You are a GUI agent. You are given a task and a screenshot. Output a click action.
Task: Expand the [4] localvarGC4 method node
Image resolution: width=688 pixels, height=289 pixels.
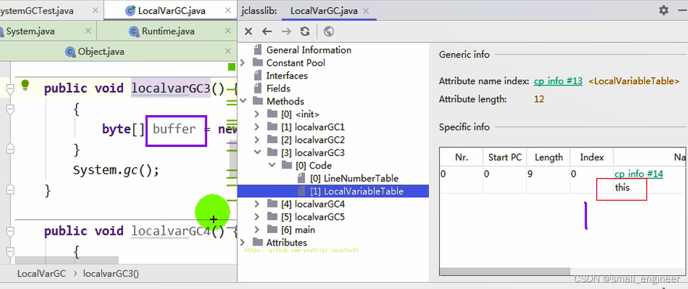pos(257,204)
